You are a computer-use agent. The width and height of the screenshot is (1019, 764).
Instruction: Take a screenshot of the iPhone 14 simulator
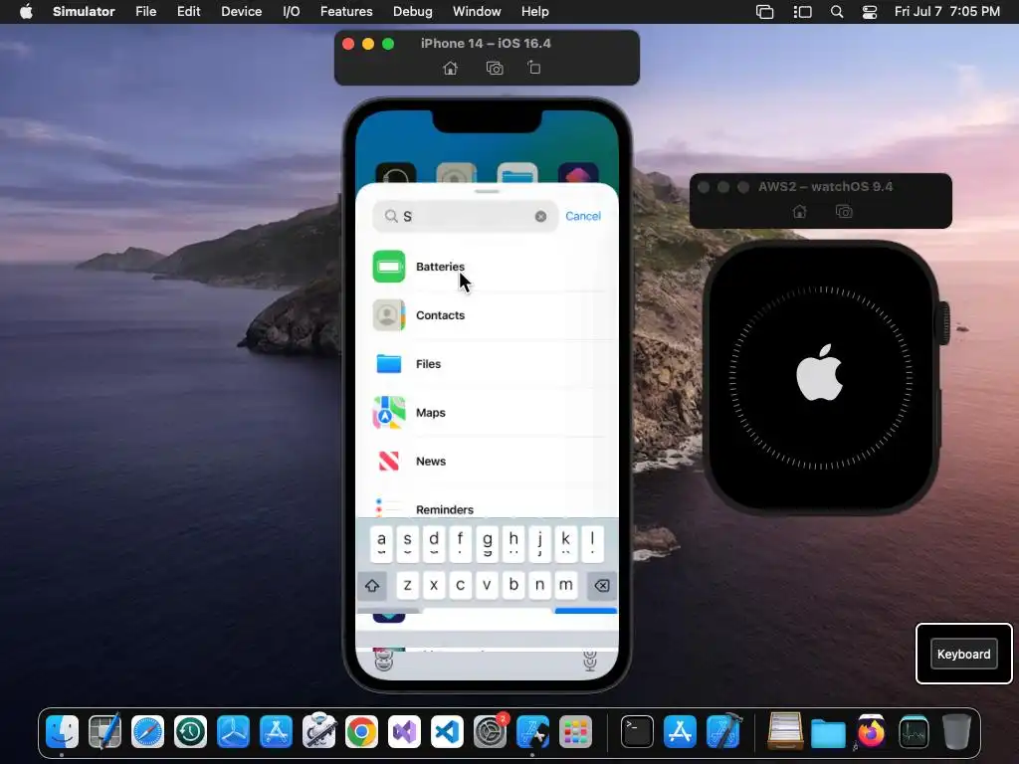tap(495, 69)
